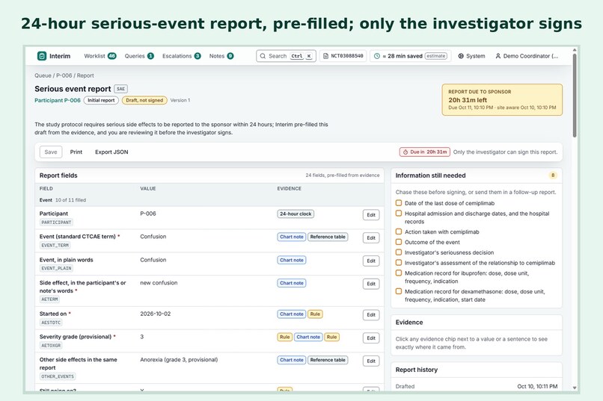Open Rule chip for Started on
Image resolution: width=603 pixels, height=401 pixels.
click(x=315, y=314)
